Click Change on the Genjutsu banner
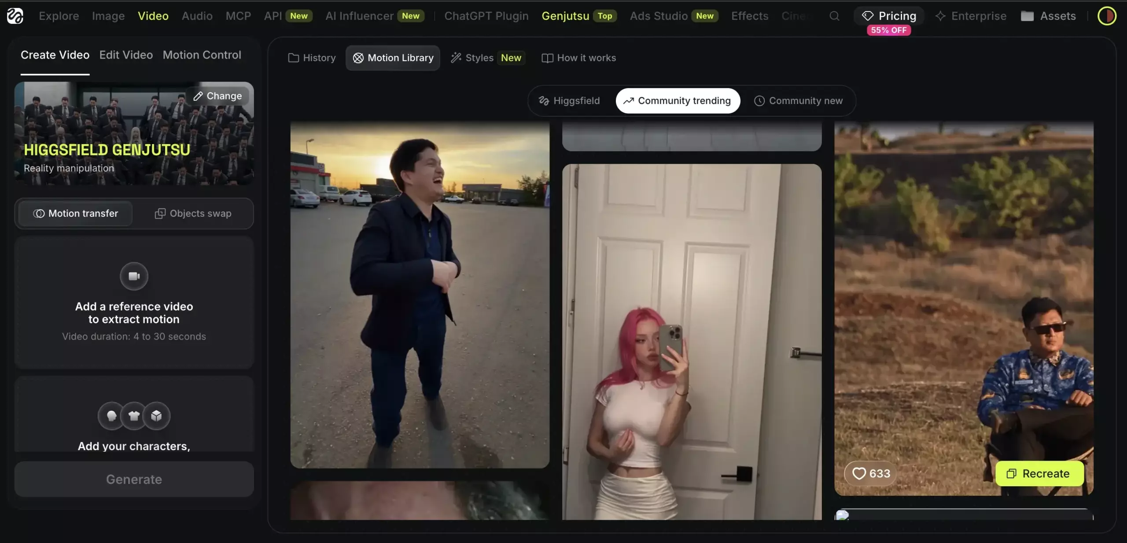The width and height of the screenshot is (1127, 543). [x=217, y=96]
